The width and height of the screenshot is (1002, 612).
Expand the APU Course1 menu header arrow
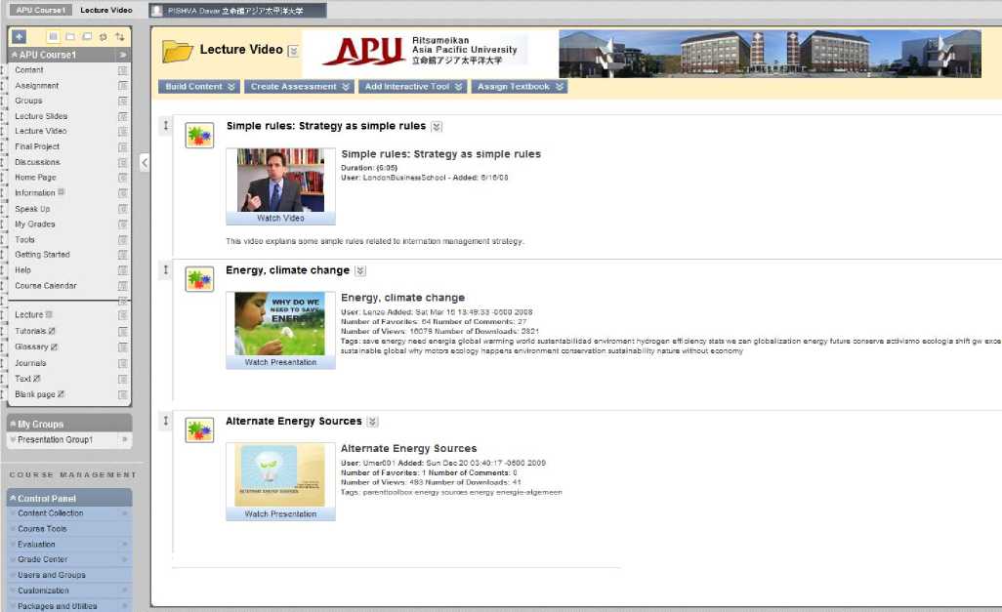(123, 55)
